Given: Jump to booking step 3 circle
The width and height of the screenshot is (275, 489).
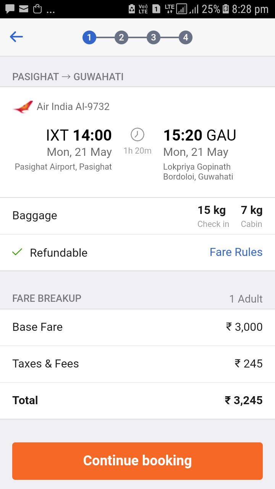Looking at the screenshot, I should tap(153, 37).
